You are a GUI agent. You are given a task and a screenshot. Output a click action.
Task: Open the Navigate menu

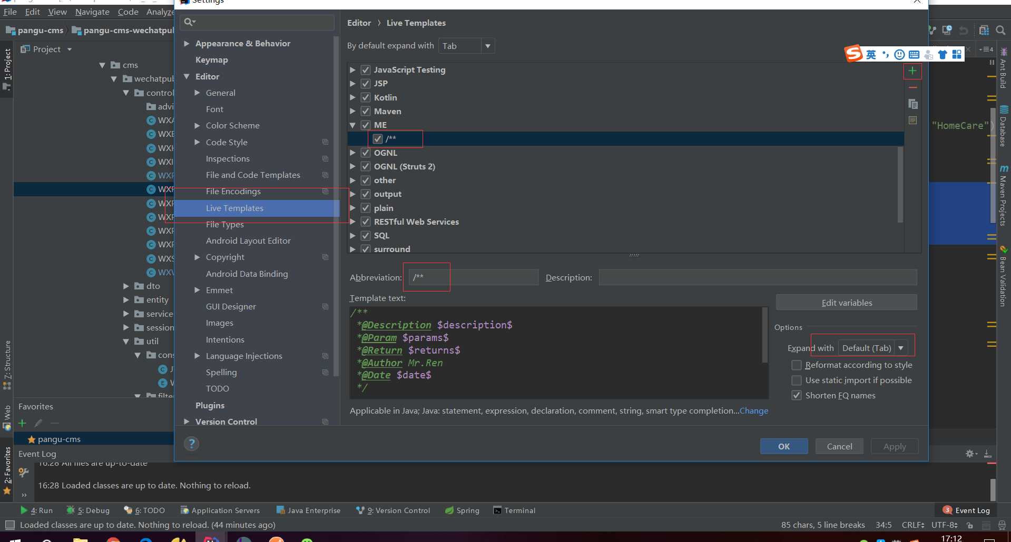click(92, 12)
